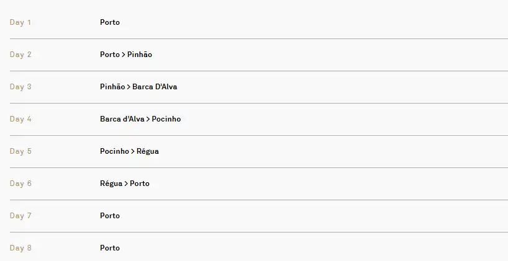Click the Day 8 label
Viewport: 508px width, 261px height.
pyautogui.click(x=20, y=248)
